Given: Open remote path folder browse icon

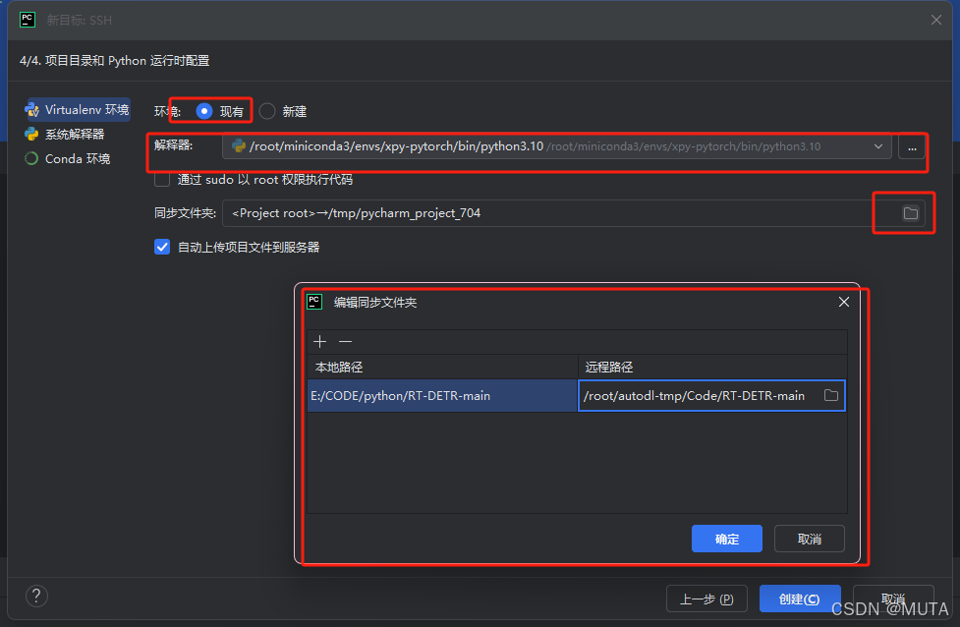Looking at the screenshot, I should [x=831, y=396].
